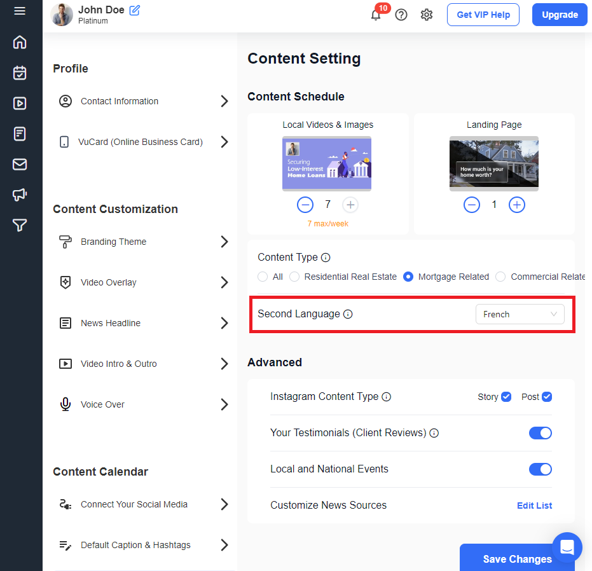Screen dimensions: 592x571
Task: Open the video play sidebar icon
Action: tap(20, 103)
